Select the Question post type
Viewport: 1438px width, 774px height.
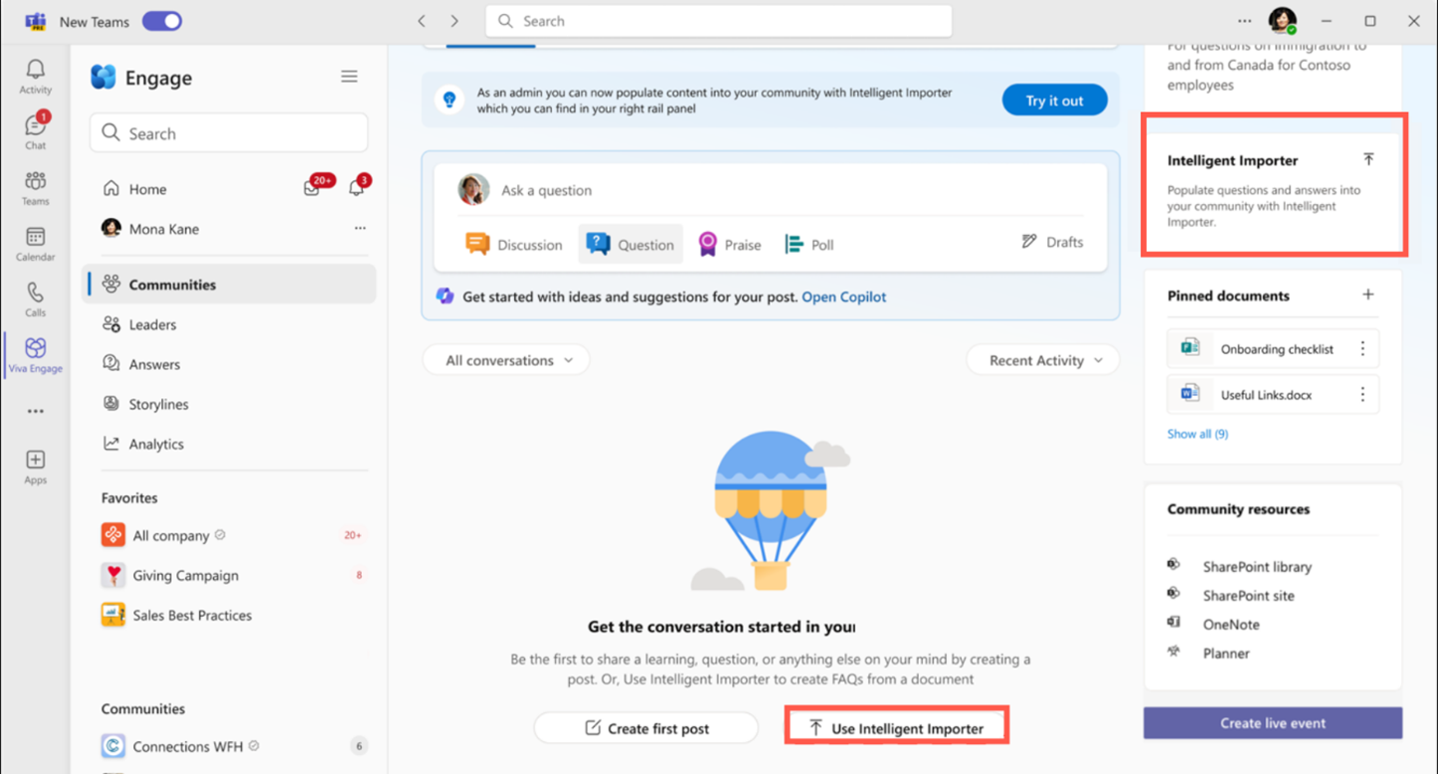coord(630,244)
